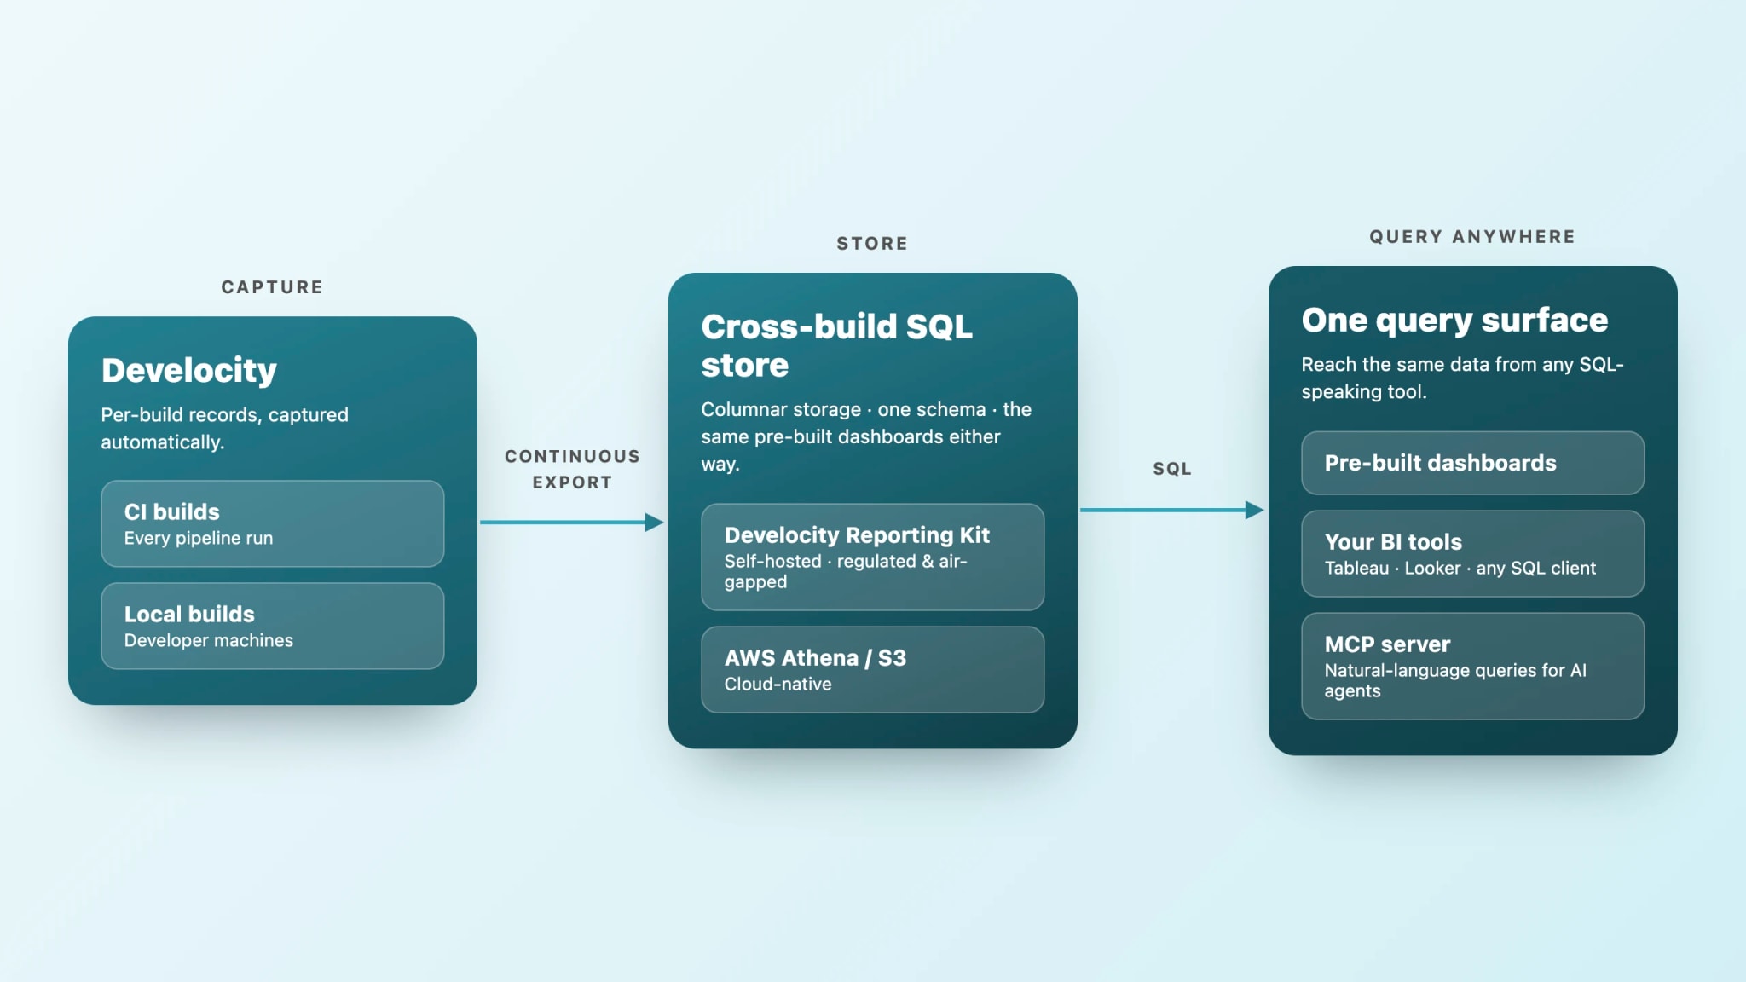Viewport: 1746px width, 982px height.
Task: Click 'Natural-language queries for AI agents' text
Action: tap(1455, 680)
